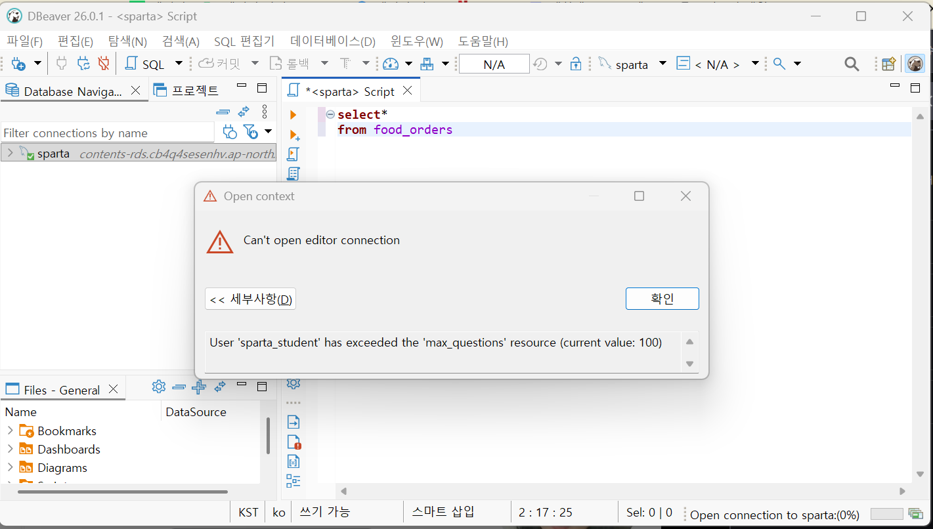
Task: Click the transaction mode T icon
Action: click(345, 64)
